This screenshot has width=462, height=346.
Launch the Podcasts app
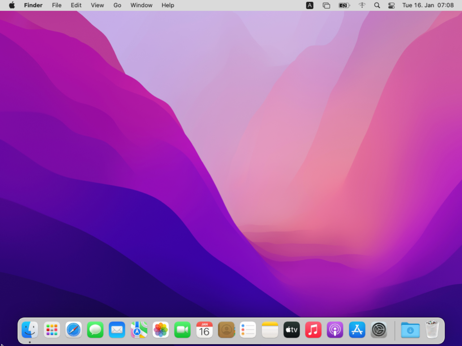[335, 329]
